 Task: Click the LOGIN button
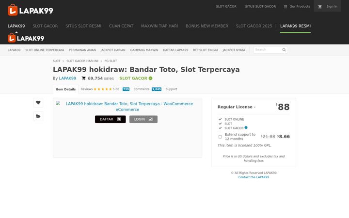click(x=143, y=119)
